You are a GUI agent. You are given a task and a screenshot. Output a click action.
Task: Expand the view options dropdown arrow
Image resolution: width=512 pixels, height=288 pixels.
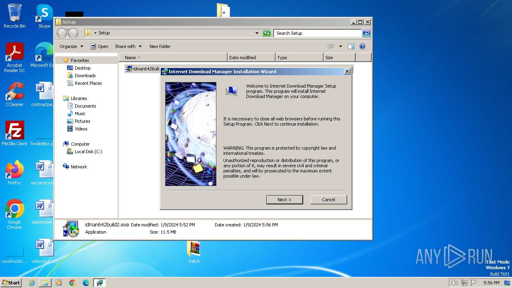tap(340, 46)
